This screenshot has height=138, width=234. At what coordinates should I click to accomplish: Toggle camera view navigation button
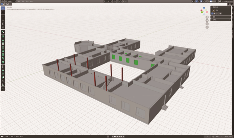[207, 24]
